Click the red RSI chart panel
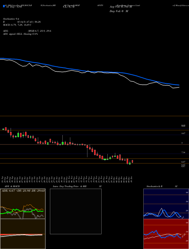 coord(166,234)
